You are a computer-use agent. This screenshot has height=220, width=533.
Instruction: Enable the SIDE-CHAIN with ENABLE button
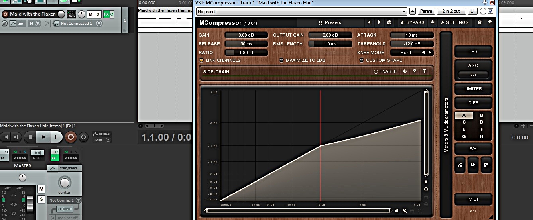[385, 72]
